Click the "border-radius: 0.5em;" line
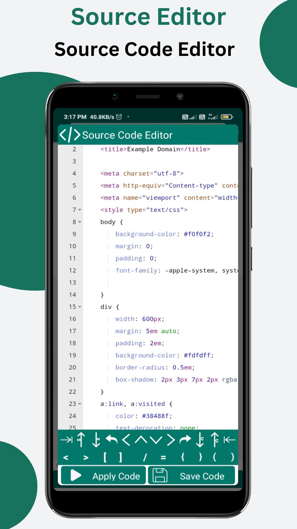The height and width of the screenshot is (529, 297). pos(155,368)
